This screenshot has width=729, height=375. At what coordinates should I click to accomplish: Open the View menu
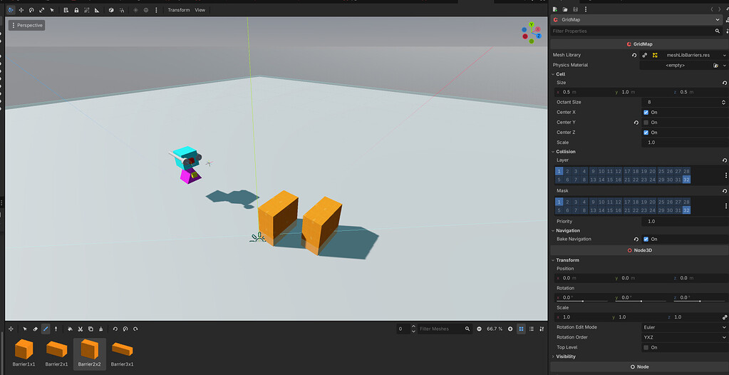[x=200, y=10]
